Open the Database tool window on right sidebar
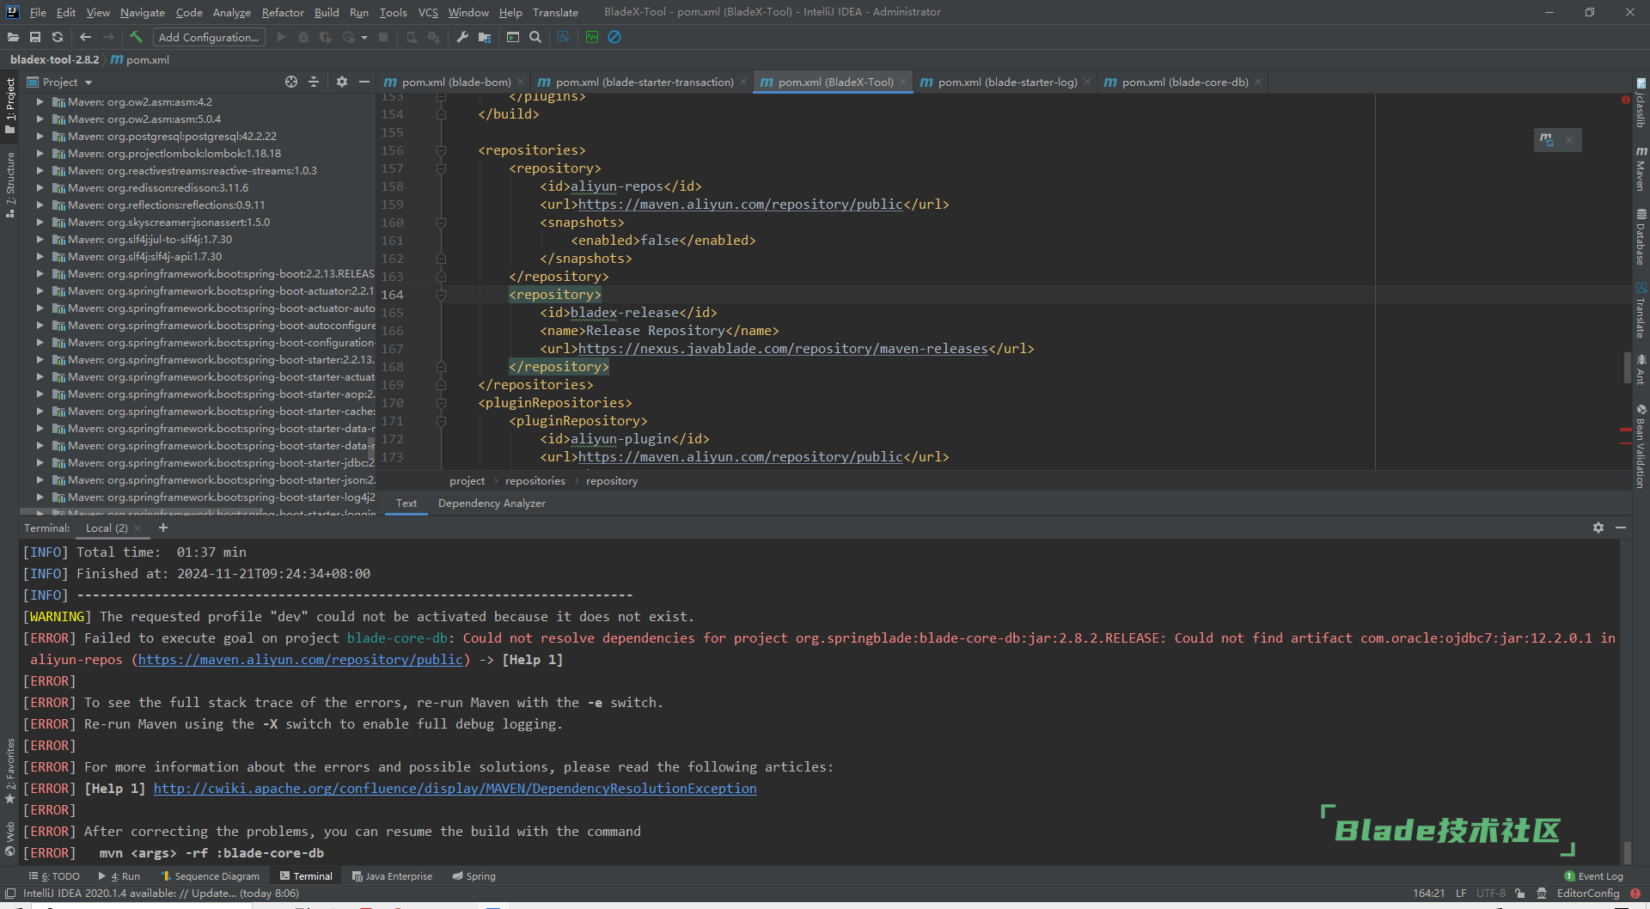1650x909 pixels. (x=1641, y=237)
